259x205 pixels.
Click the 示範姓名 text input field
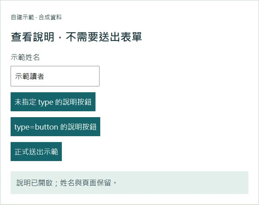coord(55,76)
